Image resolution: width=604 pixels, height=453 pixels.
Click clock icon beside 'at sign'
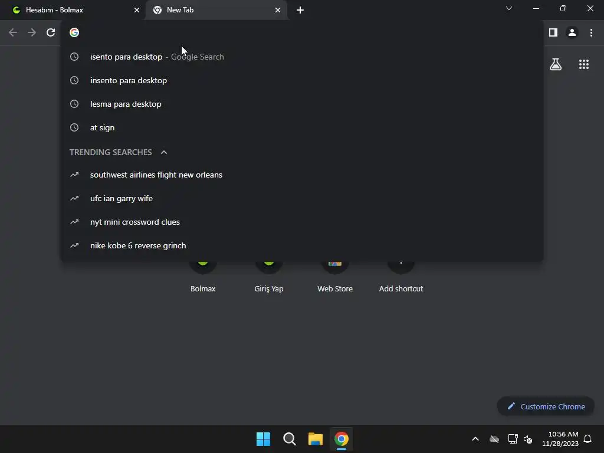tap(74, 127)
